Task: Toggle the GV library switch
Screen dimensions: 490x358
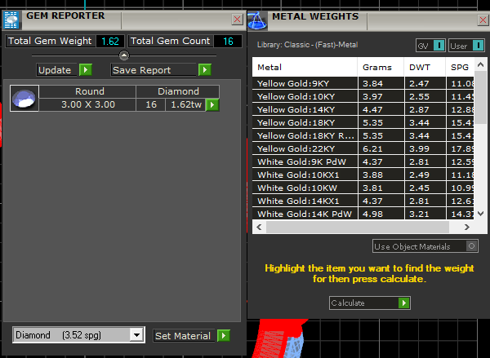Action: click(439, 45)
